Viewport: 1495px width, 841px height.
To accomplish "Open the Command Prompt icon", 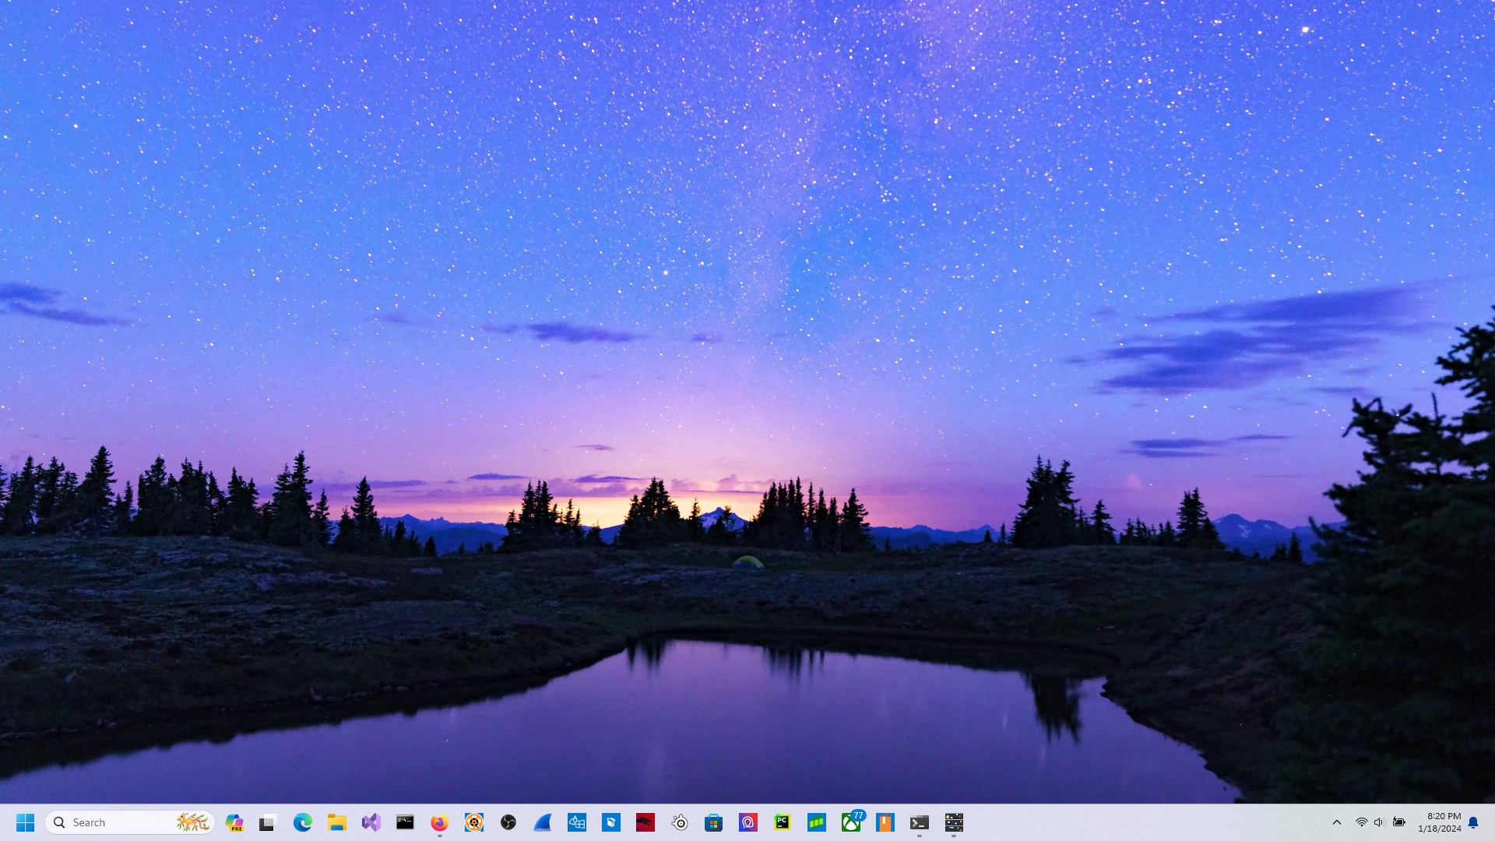I will (405, 822).
